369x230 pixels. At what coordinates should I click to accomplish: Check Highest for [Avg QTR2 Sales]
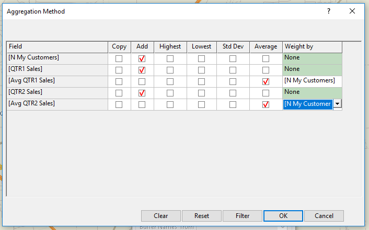(x=170, y=104)
